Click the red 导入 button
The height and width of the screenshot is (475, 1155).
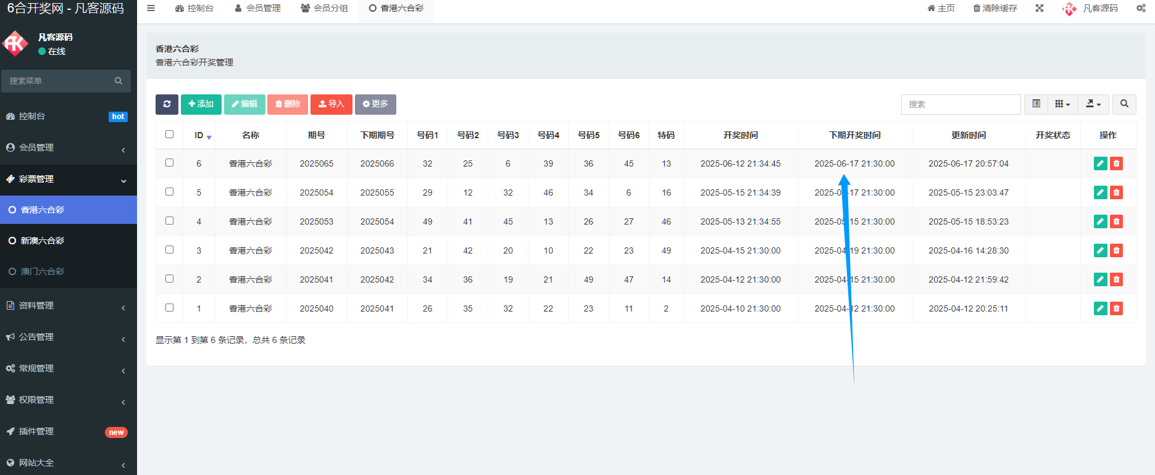tap(331, 104)
